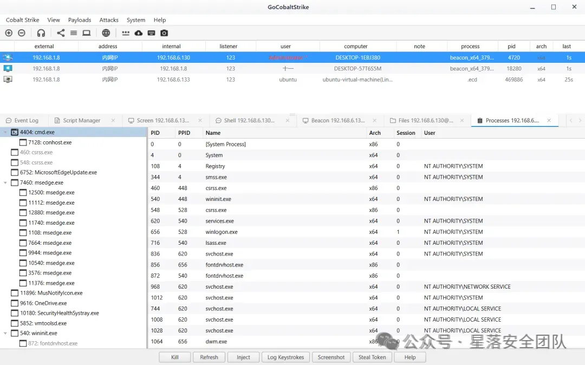Tick checkbox for 11896: MusNotifyIcon.exe

point(15,293)
